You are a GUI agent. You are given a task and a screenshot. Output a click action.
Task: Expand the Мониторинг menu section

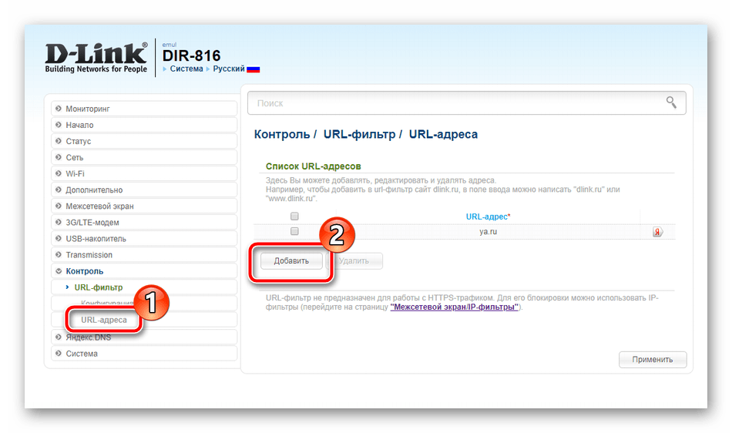pyautogui.click(x=144, y=109)
